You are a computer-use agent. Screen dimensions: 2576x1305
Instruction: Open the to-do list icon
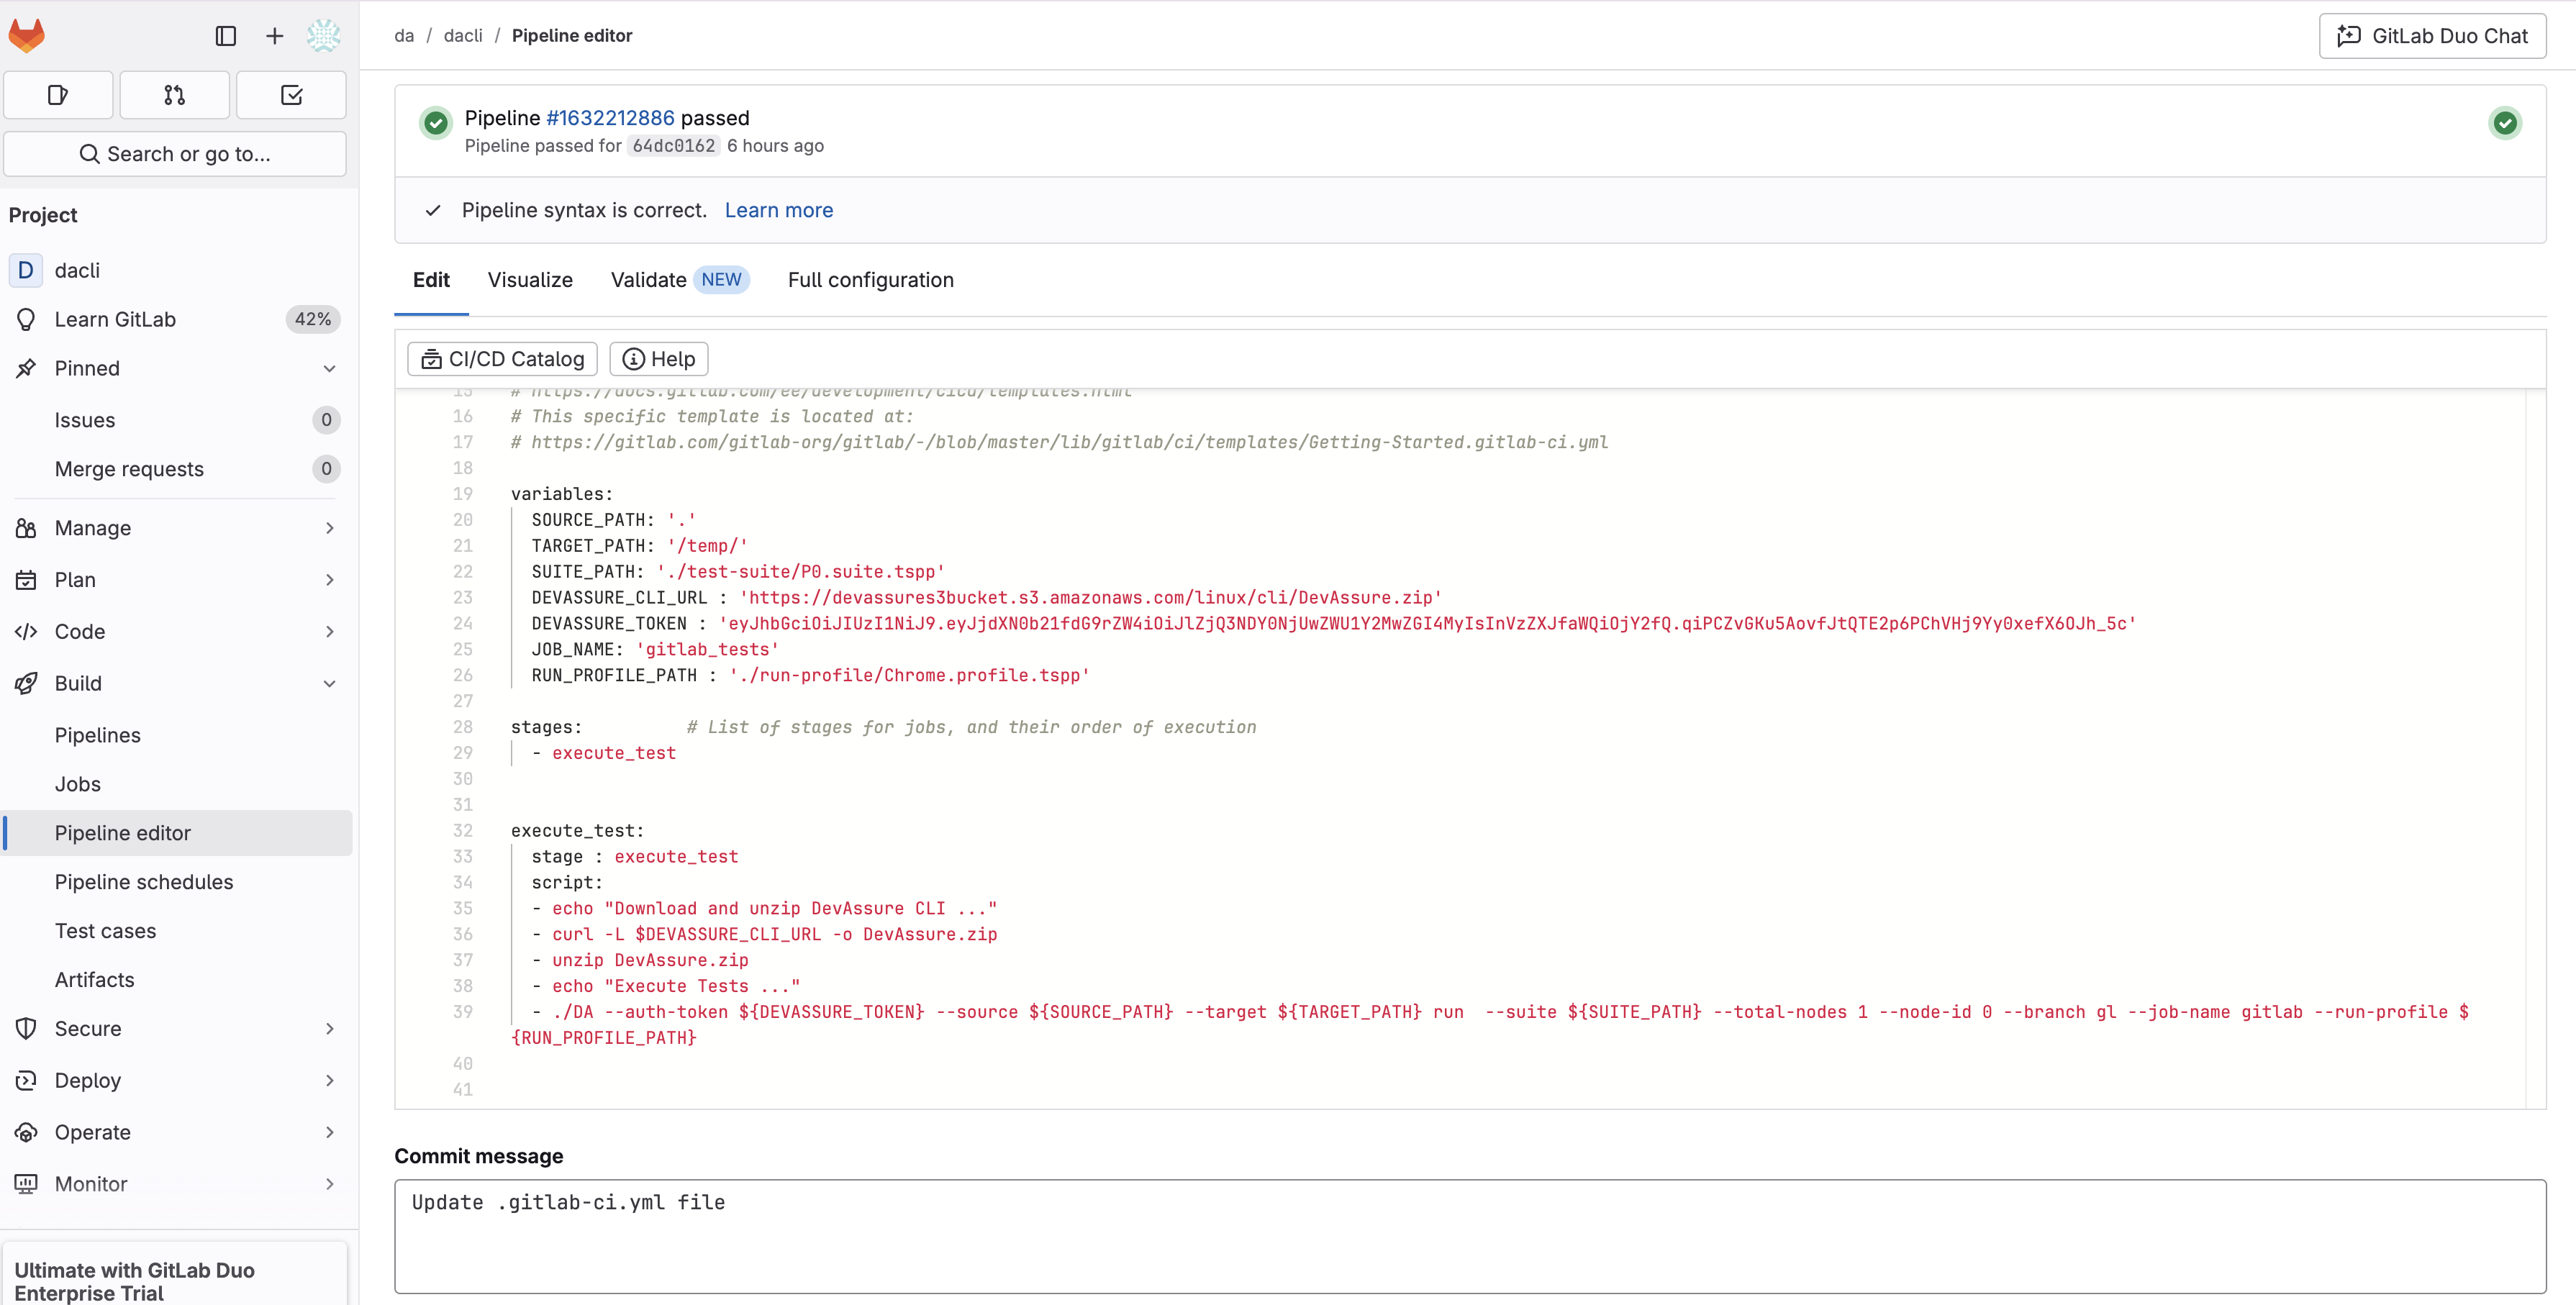[x=291, y=95]
